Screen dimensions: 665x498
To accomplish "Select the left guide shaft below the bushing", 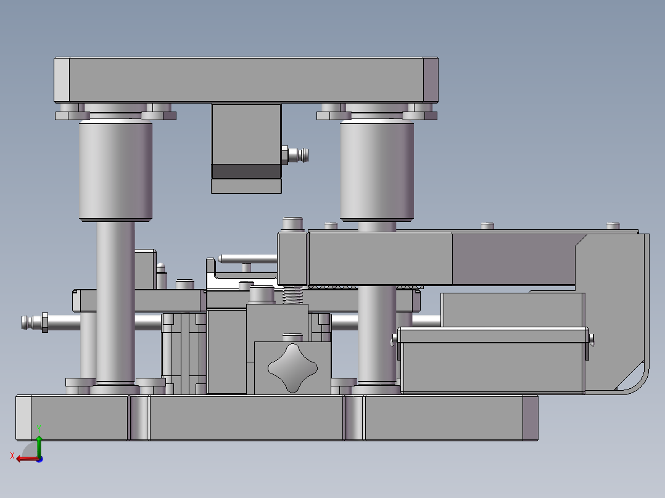I will point(116,302).
